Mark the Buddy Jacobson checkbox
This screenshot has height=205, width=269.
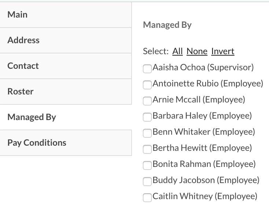click(x=147, y=181)
